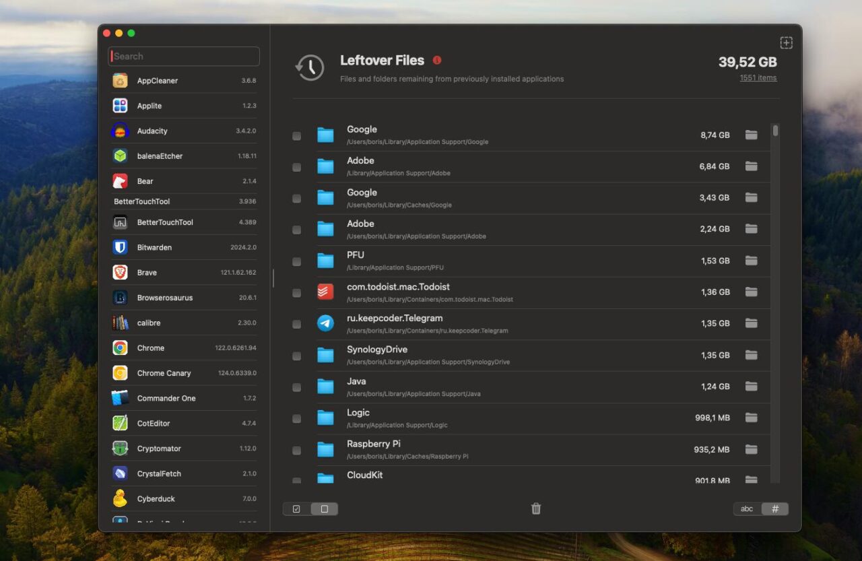The height and width of the screenshot is (561, 862).
Task: Select the Brave lion icon
Action: 120,272
